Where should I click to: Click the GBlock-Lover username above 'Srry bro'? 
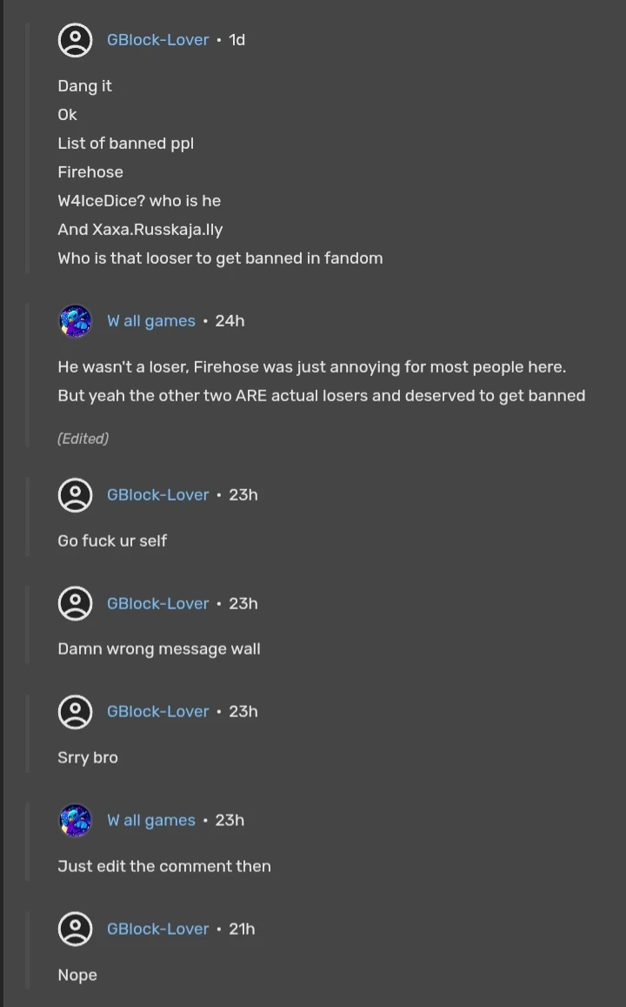coord(157,712)
